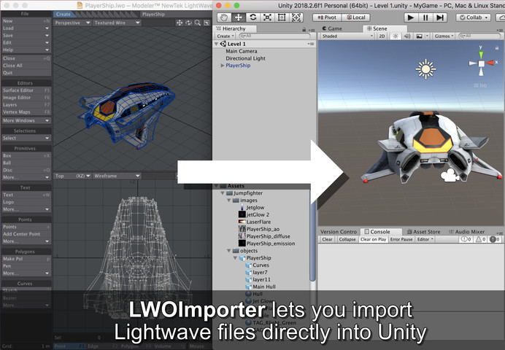Click the red X axis gizmo cone
Viewport: 505px width, 350px height.
tap(490, 63)
